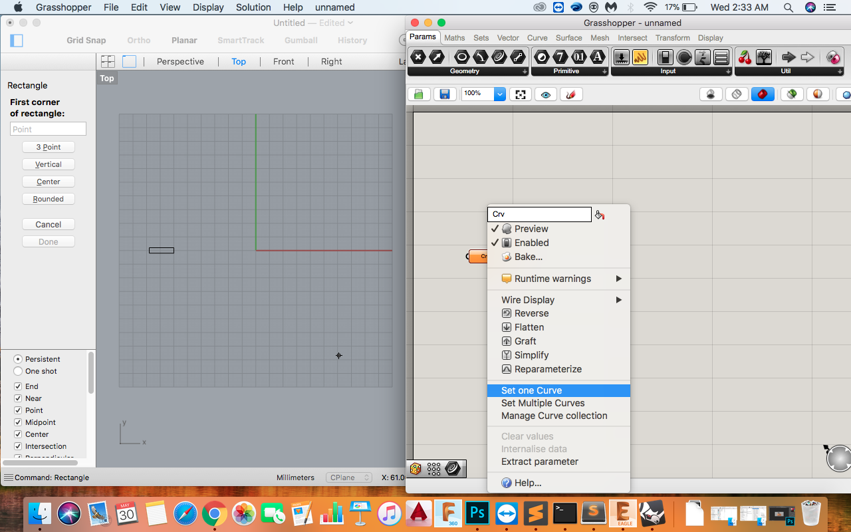
Task: Choose Manage Curve collection
Action: tap(558, 416)
